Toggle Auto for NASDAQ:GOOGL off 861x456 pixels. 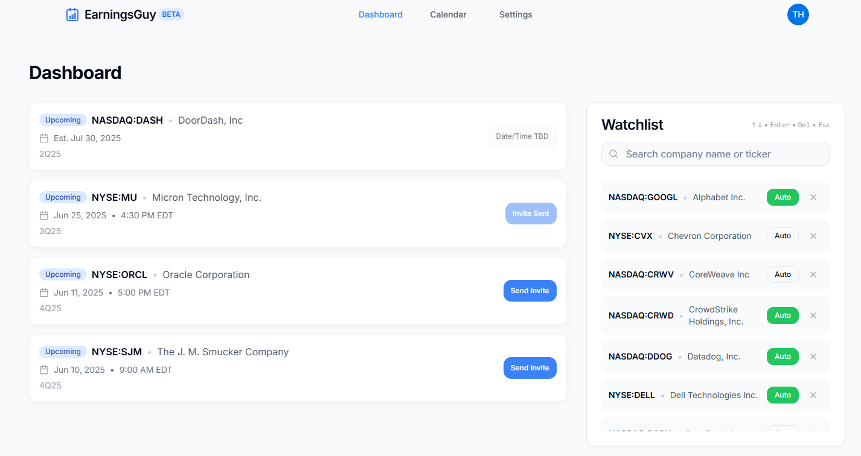783,197
